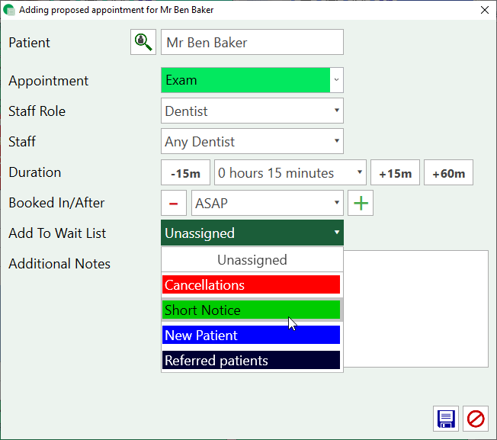Click the save floppy disk icon
Screen dimensions: 497x440
(x=446, y=419)
